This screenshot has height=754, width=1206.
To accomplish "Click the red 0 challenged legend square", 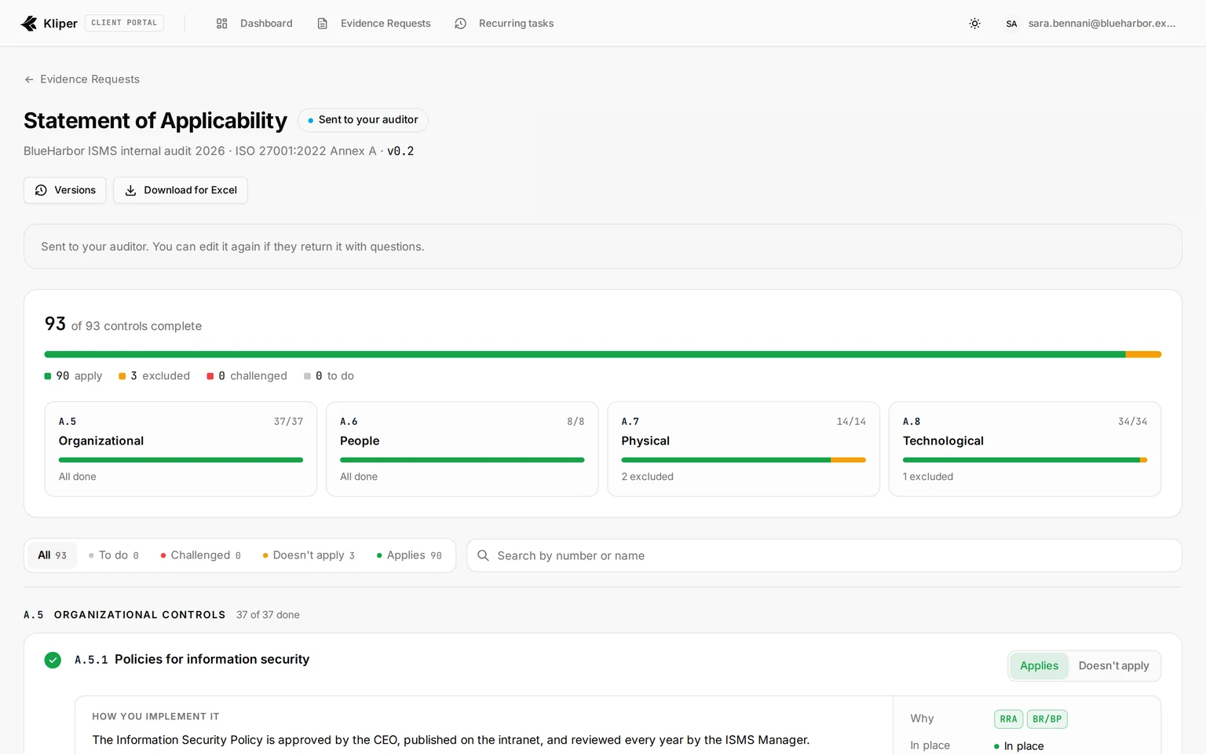I will point(210,376).
